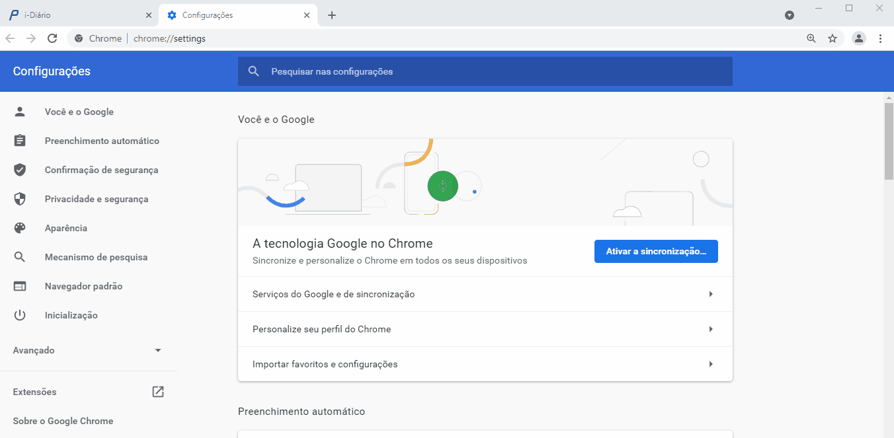Click the power icon for Inicialização

[20, 315]
